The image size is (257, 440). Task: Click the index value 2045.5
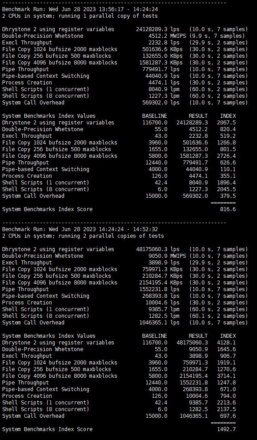coord(226,189)
